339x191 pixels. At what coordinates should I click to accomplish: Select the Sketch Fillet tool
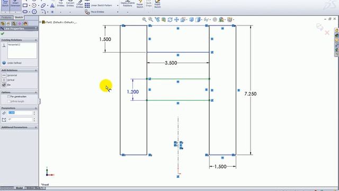click(x=43, y=12)
